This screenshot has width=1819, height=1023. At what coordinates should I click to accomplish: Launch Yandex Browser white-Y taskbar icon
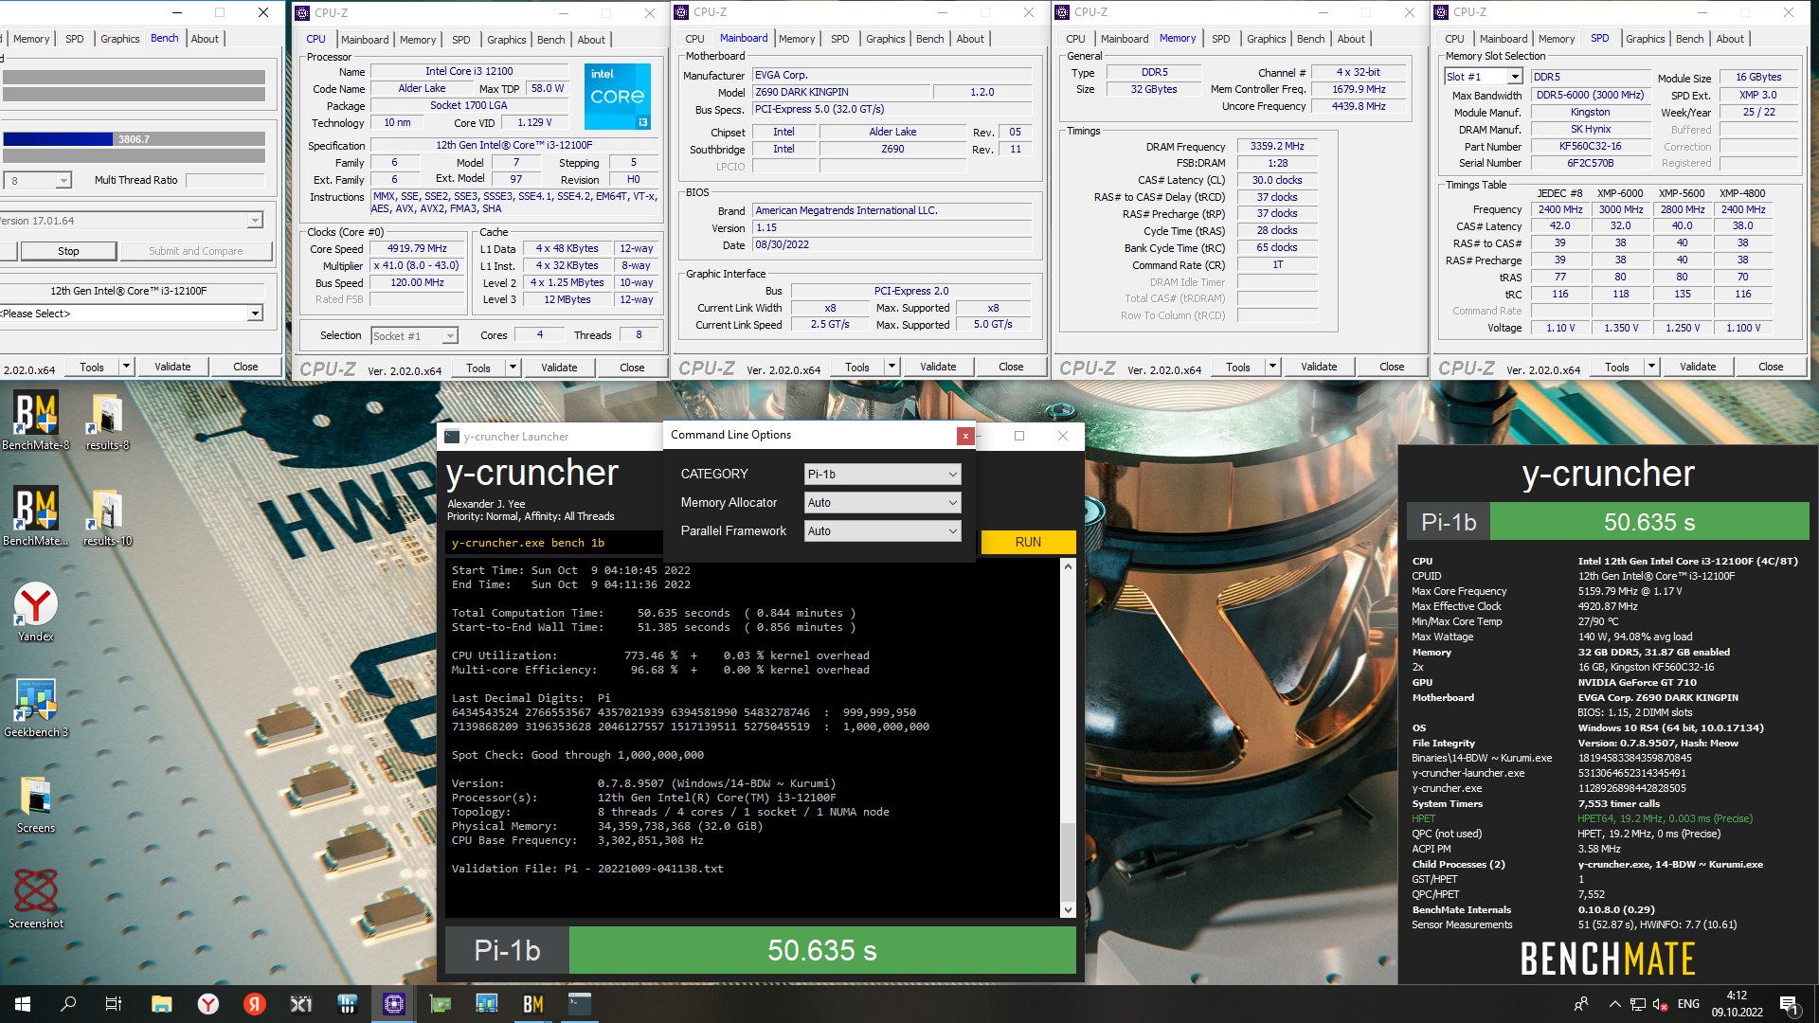point(207,1004)
